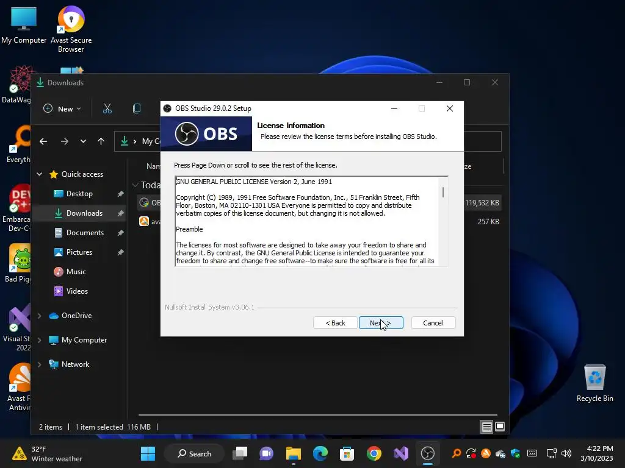The width and height of the screenshot is (625, 468).
Task: Navigate back in File Explorer
Action: point(43,141)
